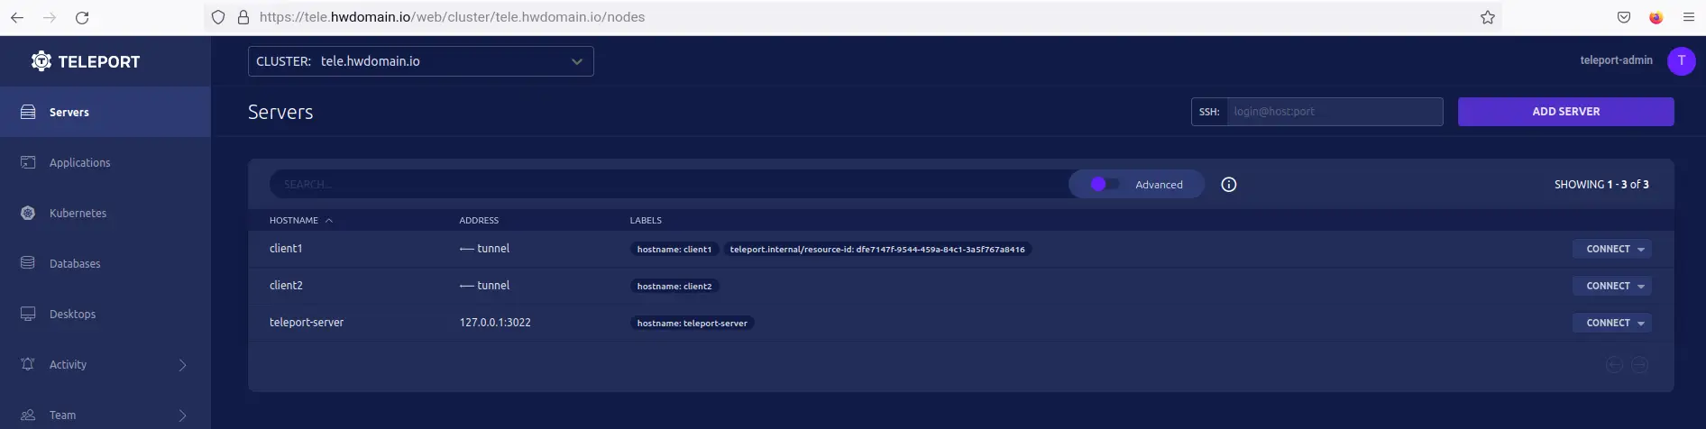
Task: Click the Teleport gear logo
Action: [x=41, y=61]
